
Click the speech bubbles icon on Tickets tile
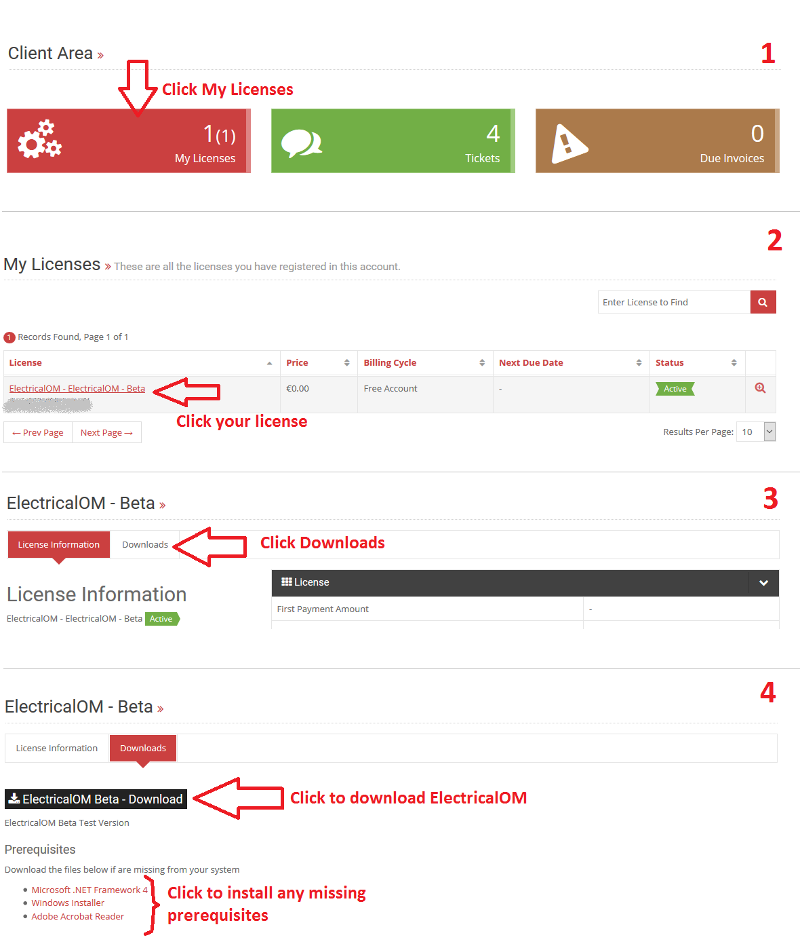(x=302, y=143)
